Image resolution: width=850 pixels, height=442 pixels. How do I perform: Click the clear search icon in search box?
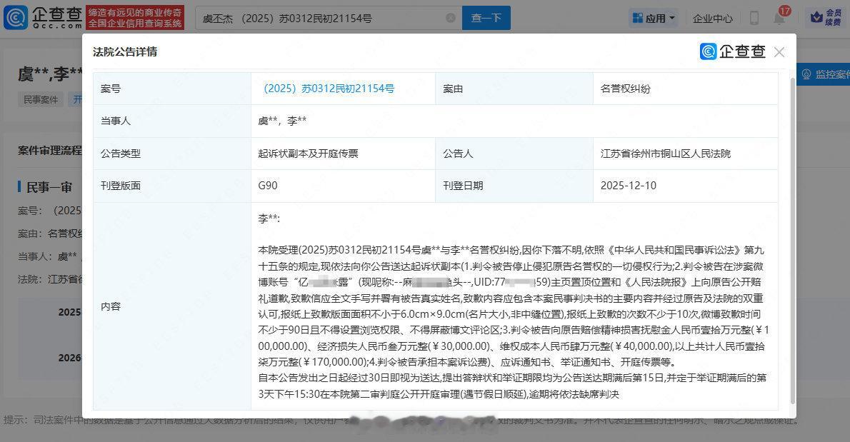(450, 18)
